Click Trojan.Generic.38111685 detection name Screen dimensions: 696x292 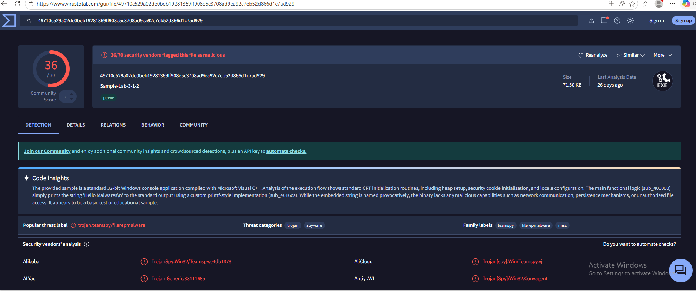[x=178, y=279]
